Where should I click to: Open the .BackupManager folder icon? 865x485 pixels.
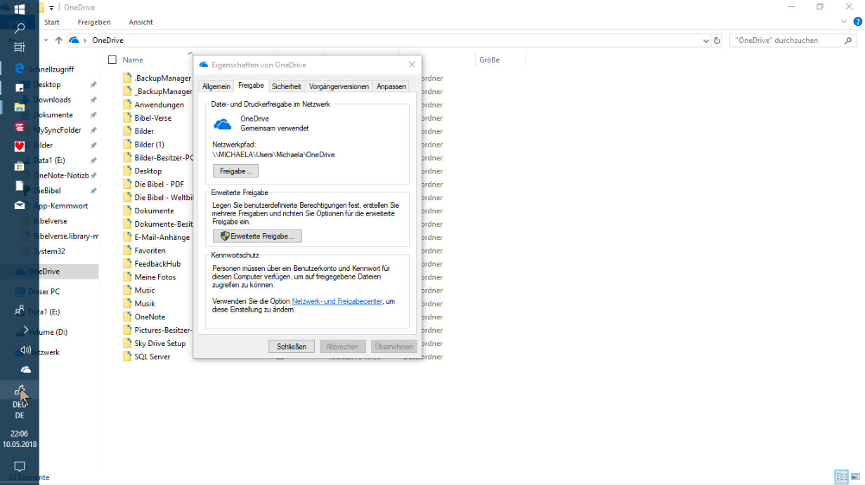[127, 78]
